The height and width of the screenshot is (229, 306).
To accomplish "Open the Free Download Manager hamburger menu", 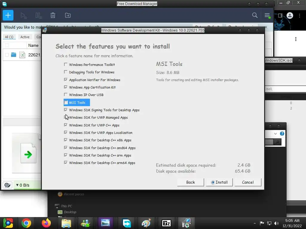I will [x=267, y=16].
